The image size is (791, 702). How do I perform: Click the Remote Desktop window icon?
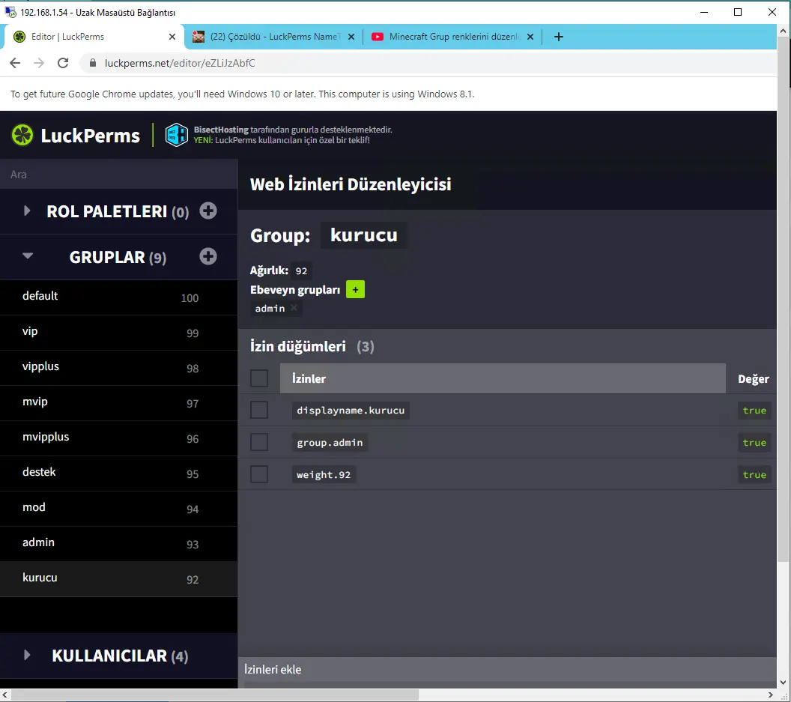click(10, 11)
